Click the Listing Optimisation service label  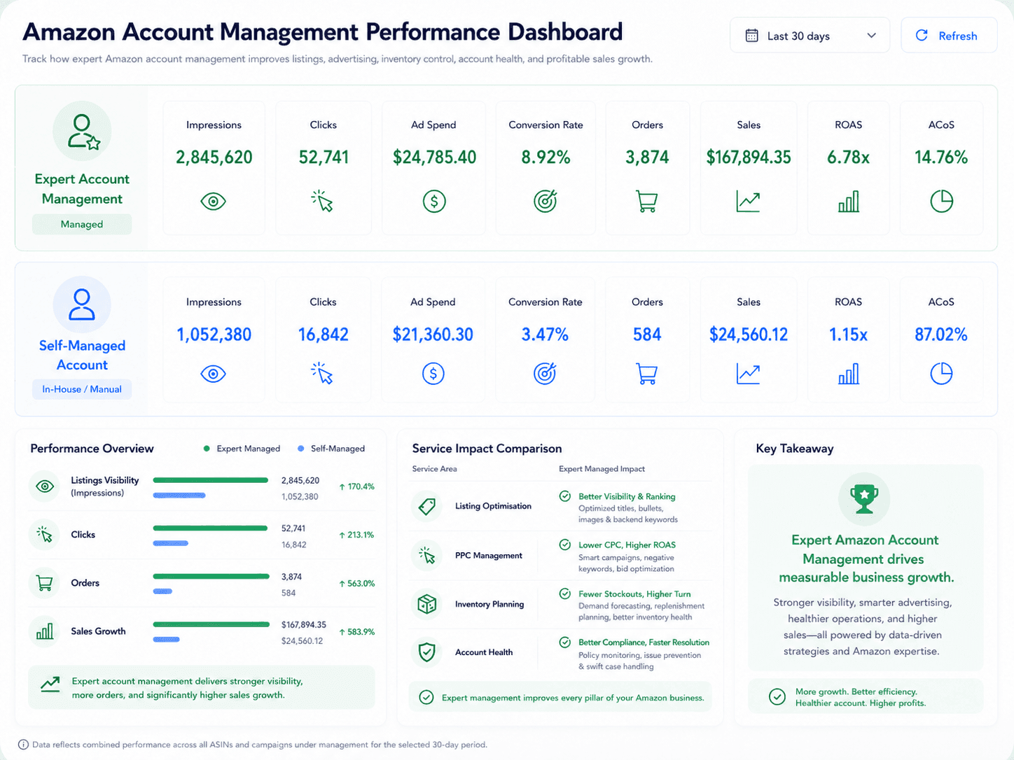(x=493, y=506)
